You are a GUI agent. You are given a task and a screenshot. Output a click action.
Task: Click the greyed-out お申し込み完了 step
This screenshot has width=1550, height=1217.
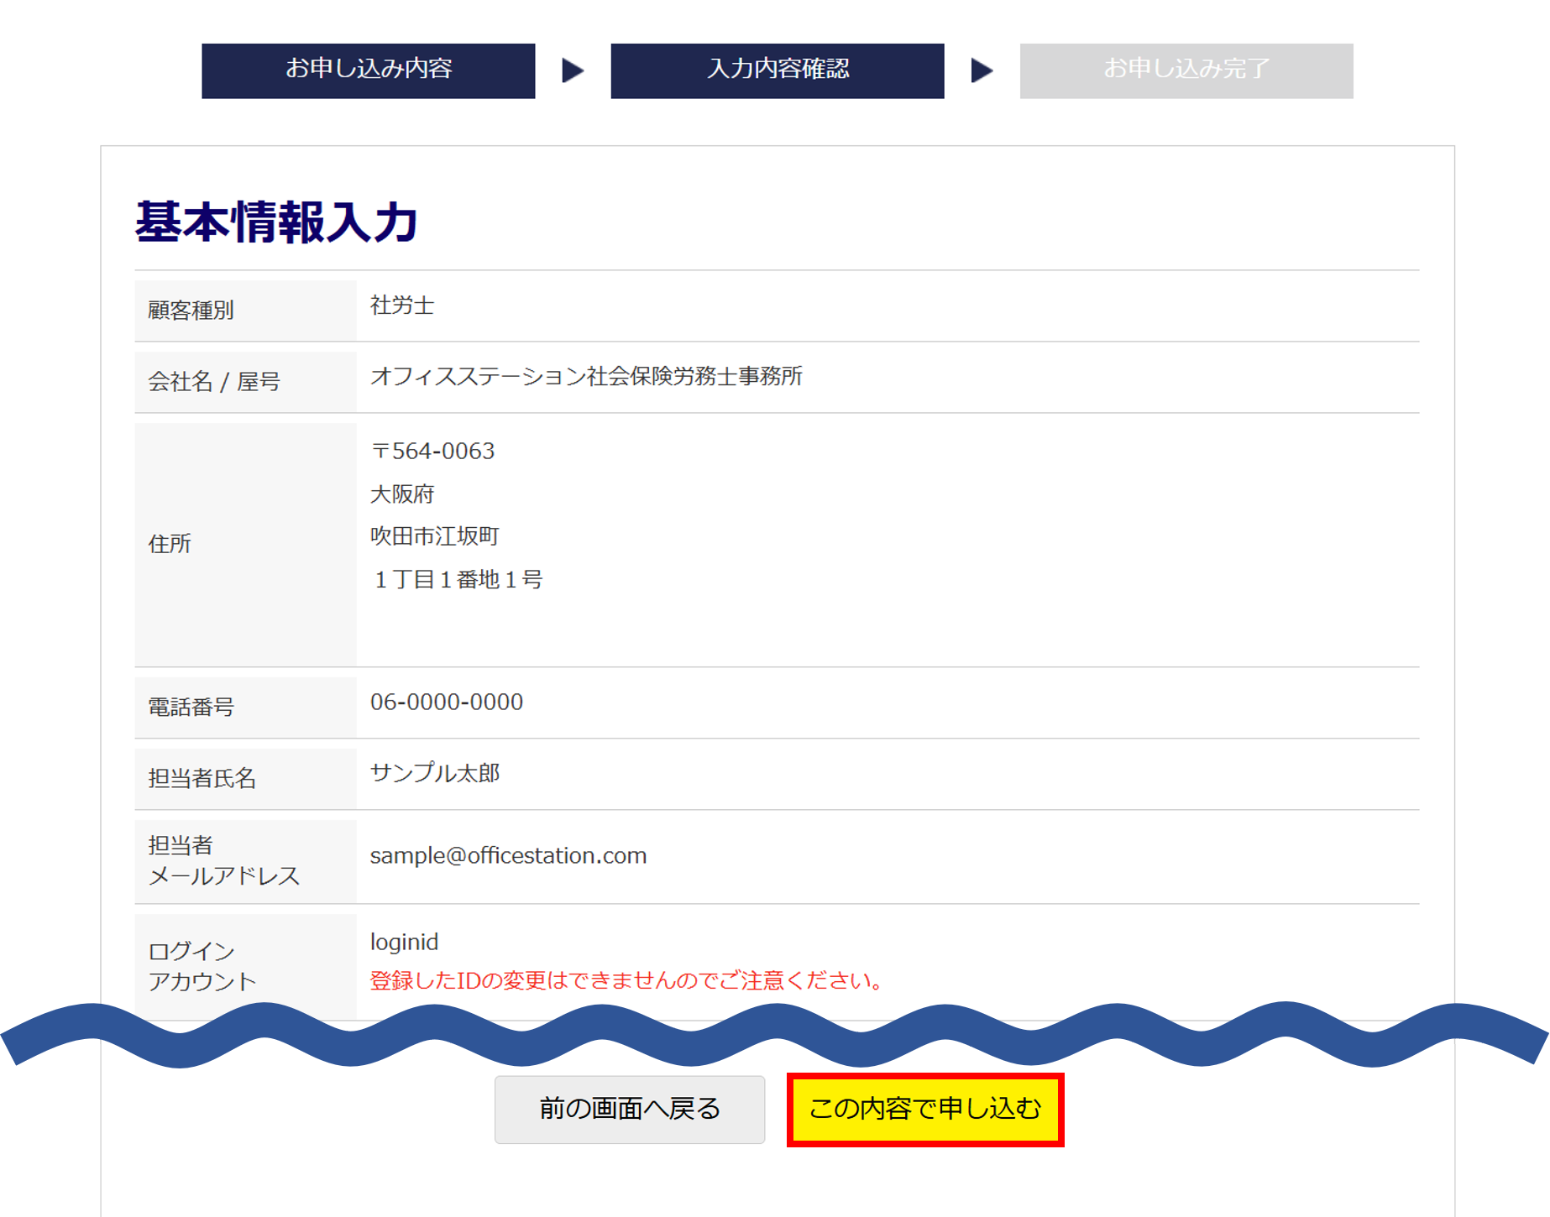[1186, 71]
